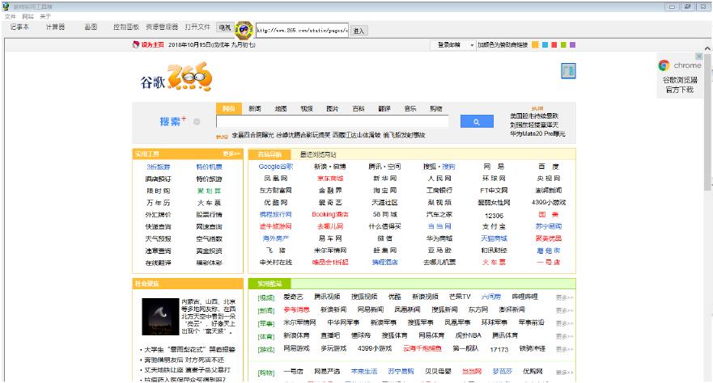The width and height of the screenshot is (713, 383).
Task: Select the 网页 search tab
Action: pos(229,109)
